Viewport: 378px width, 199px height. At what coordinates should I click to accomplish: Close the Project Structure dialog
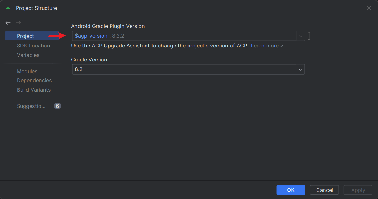click(x=369, y=8)
